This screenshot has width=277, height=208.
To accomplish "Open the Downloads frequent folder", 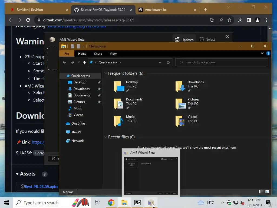I will click(x=190, y=86).
